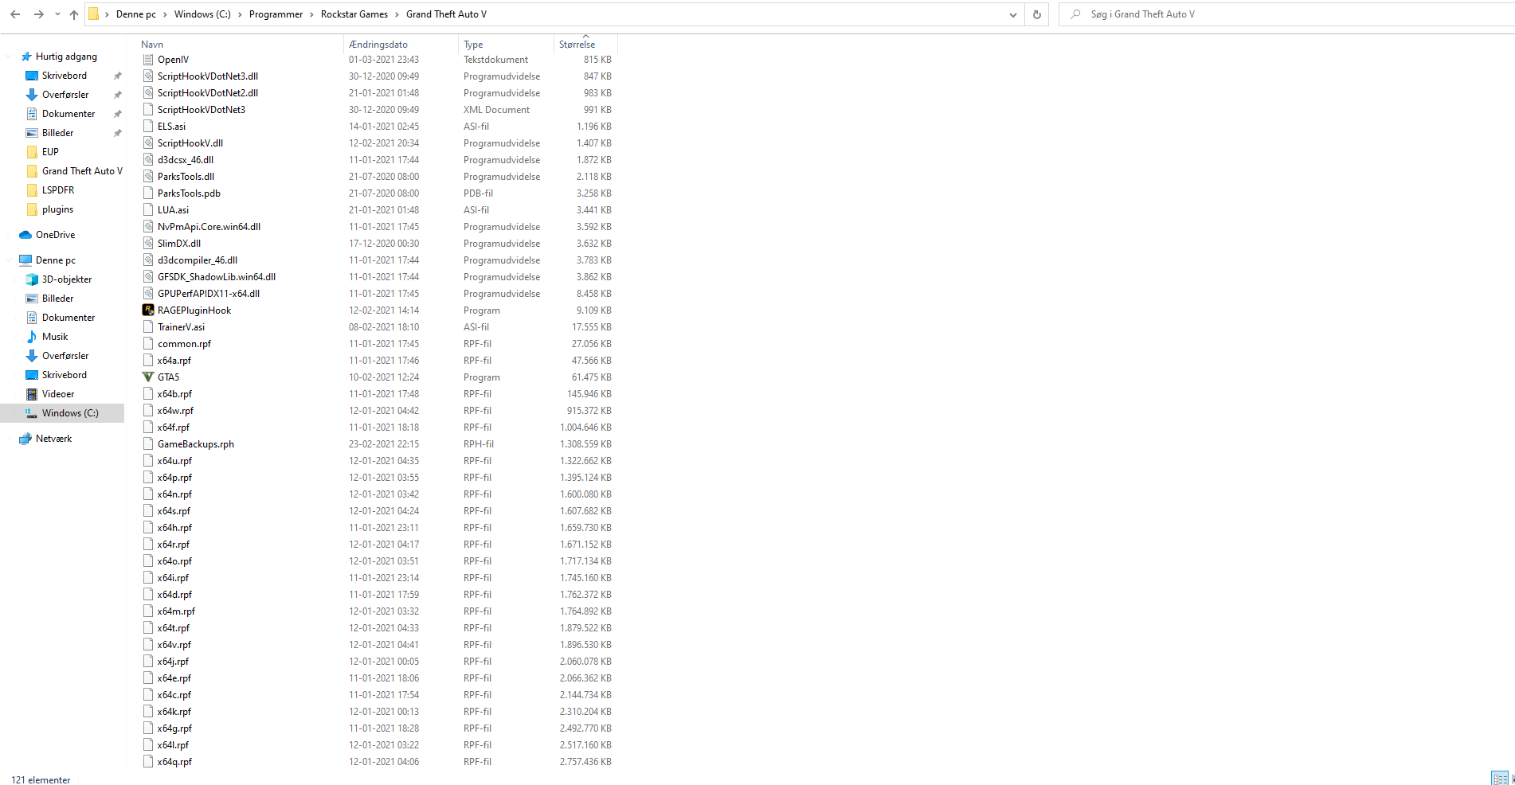This screenshot has height=785, width=1515.
Task: Select the file ELS.asi
Action: pos(171,127)
